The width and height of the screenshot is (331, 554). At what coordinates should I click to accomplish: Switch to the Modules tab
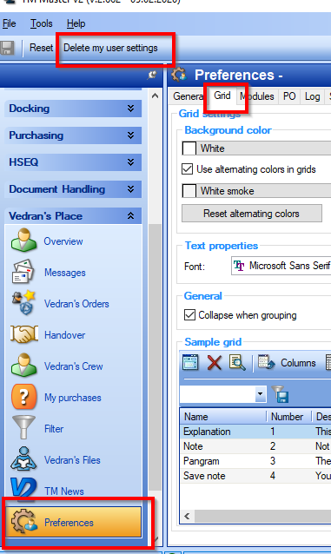(257, 96)
